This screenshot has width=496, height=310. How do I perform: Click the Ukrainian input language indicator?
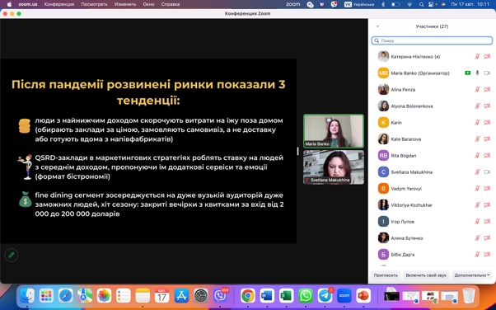(359, 4)
